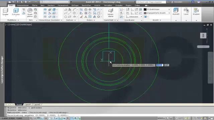
Task: Open the Schnittebene section plane tool
Action: 111,13
